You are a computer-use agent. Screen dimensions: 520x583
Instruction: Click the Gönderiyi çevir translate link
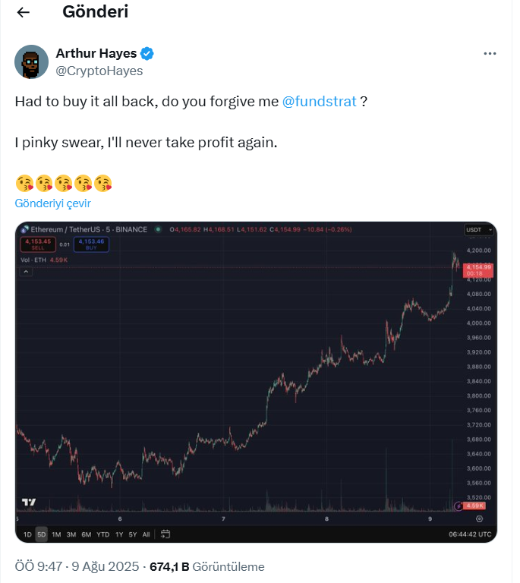point(52,203)
